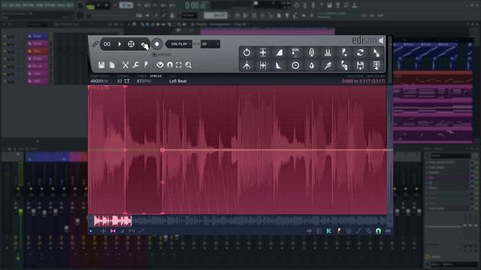
Task: Click the overview waveform strip below the editor
Action: [x=240, y=220]
